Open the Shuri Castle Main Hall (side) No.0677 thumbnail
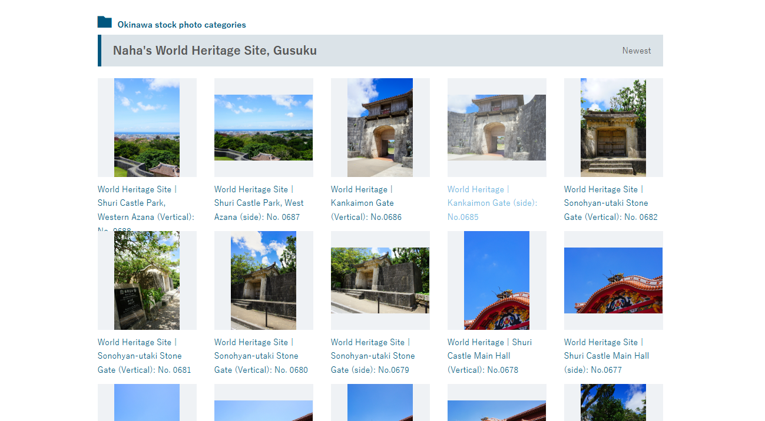The height and width of the screenshot is (421, 765). click(x=614, y=280)
